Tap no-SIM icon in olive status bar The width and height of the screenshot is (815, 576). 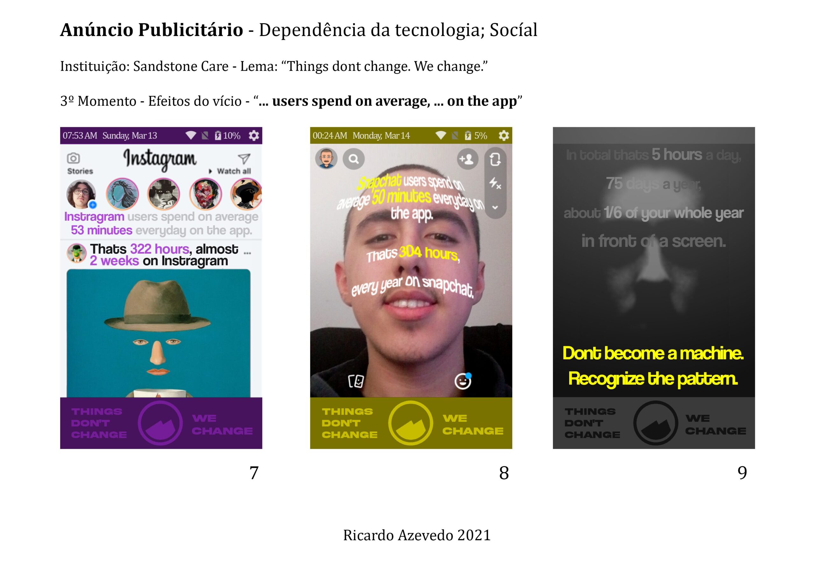tap(455, 136)
